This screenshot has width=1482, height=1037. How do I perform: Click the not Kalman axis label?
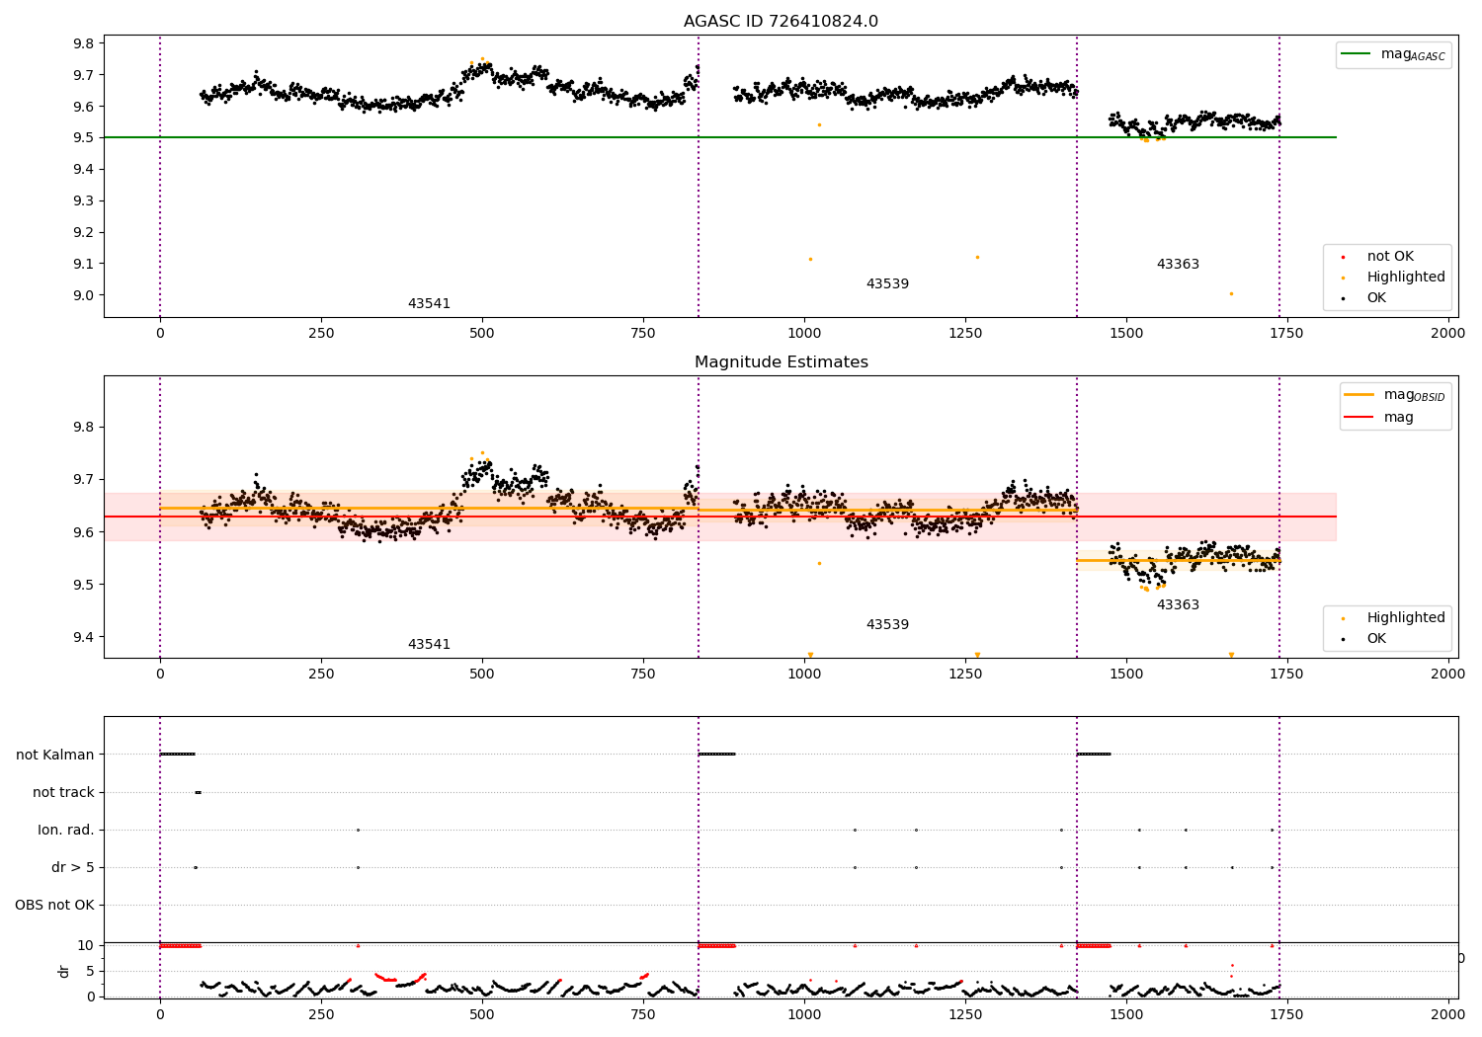[55, 756]
